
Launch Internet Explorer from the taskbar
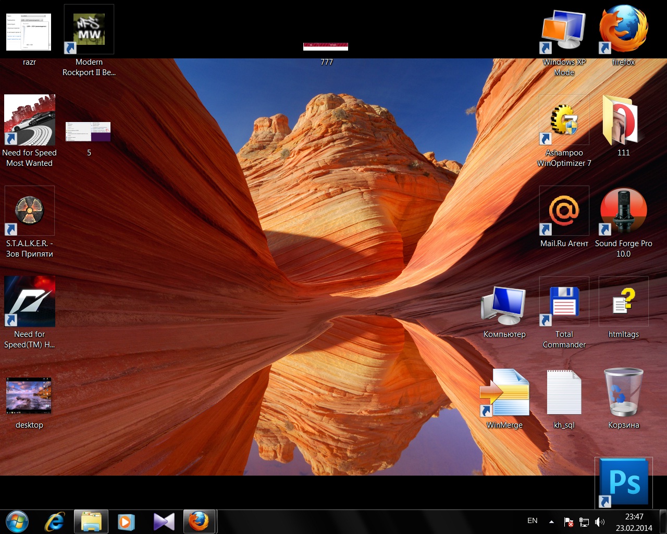click(x=54, y=521)
